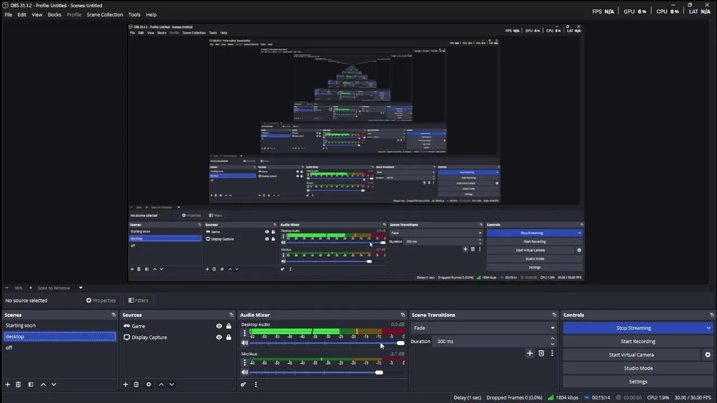Viewport: 717px width, 403px height.
Task: Open the File menu
Action: 8,15
